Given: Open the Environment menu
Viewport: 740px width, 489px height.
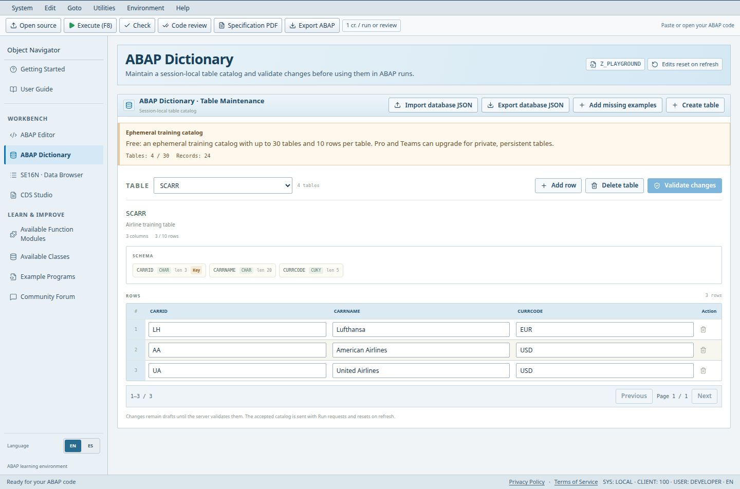Looking at the screenshot, I should [x=146, y=8].
